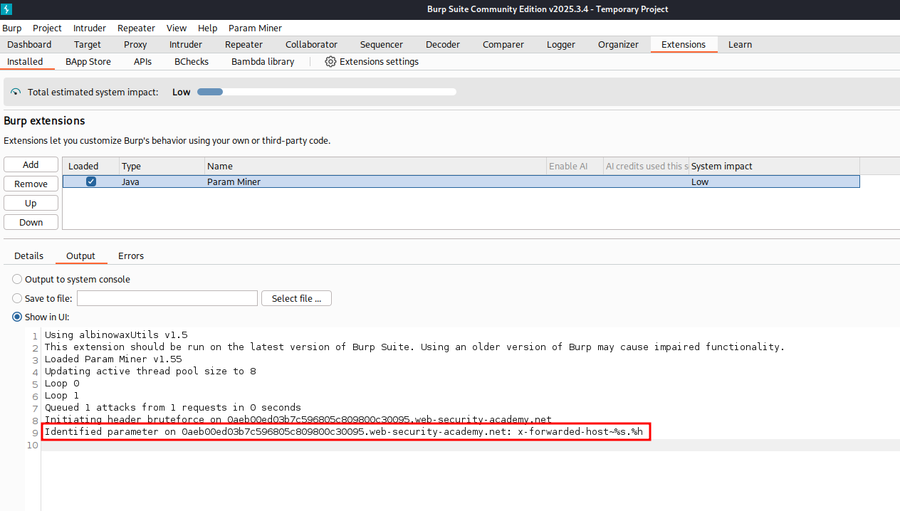Click the Add extension button
Viewport: 900px width, 511px height.
31,165
